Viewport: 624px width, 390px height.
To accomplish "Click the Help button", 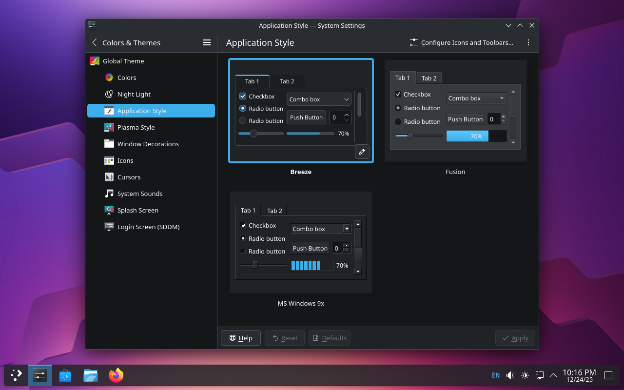I will (241, 338).
